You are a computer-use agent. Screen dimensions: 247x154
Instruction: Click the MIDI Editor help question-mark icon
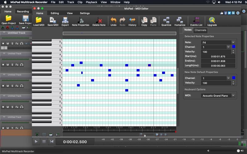(238, 13)
